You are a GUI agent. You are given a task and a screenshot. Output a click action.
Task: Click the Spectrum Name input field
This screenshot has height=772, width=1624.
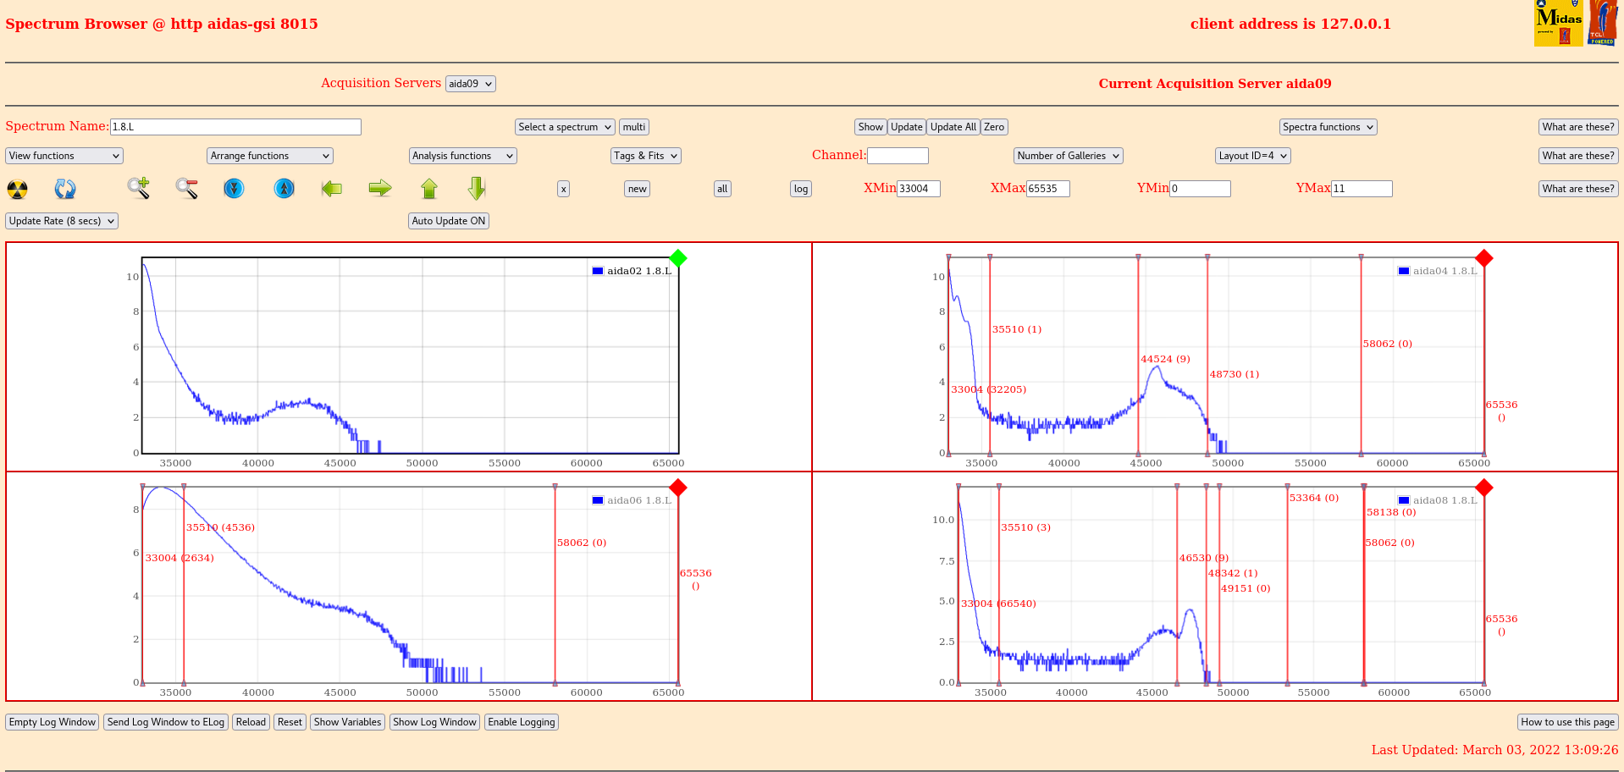[235, 127]
